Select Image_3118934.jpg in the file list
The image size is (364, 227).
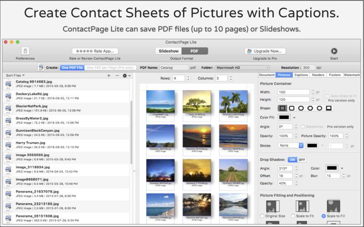[66, 169]
